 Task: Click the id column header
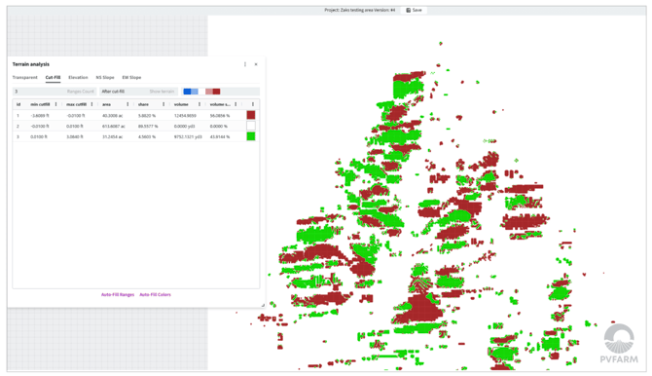(18, 104)
